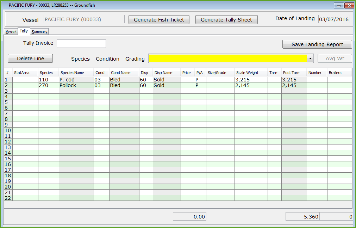
Task: Minimize the Groundfish window
Action: (x=339, y=6)
